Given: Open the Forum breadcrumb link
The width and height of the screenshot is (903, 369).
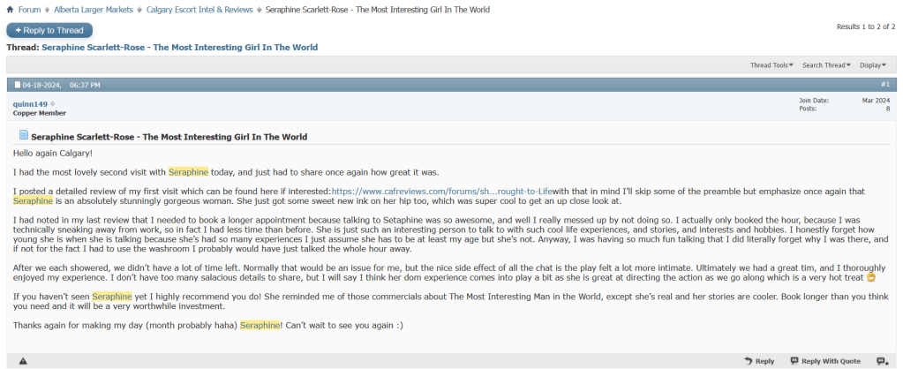Looking at the screenshot, I should click(29, 10).
